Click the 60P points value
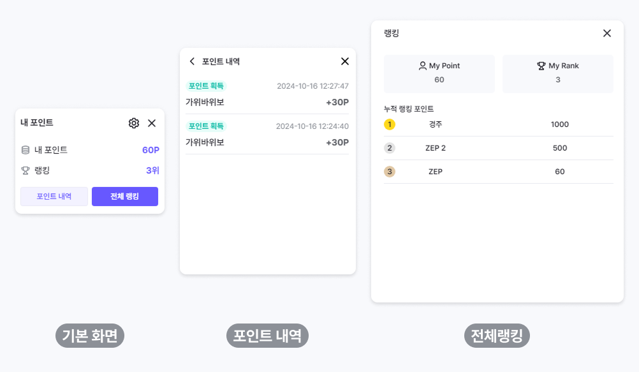The height and width of the screenshot is (372, 639). tap(151, 150)
